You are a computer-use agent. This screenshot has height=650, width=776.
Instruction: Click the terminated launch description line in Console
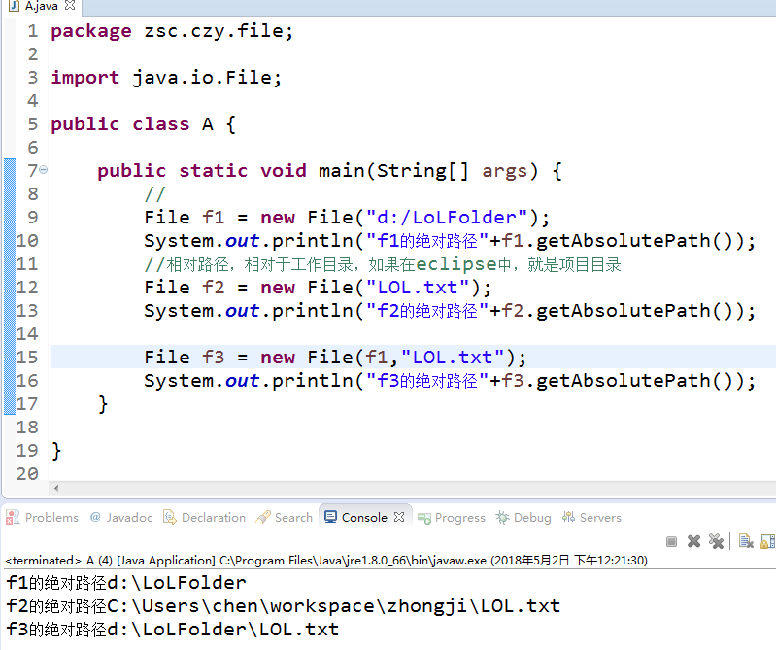pos(326,561)
